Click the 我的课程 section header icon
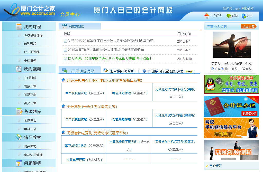This screenshot has height=172, width=263. (x=19, y=27)
